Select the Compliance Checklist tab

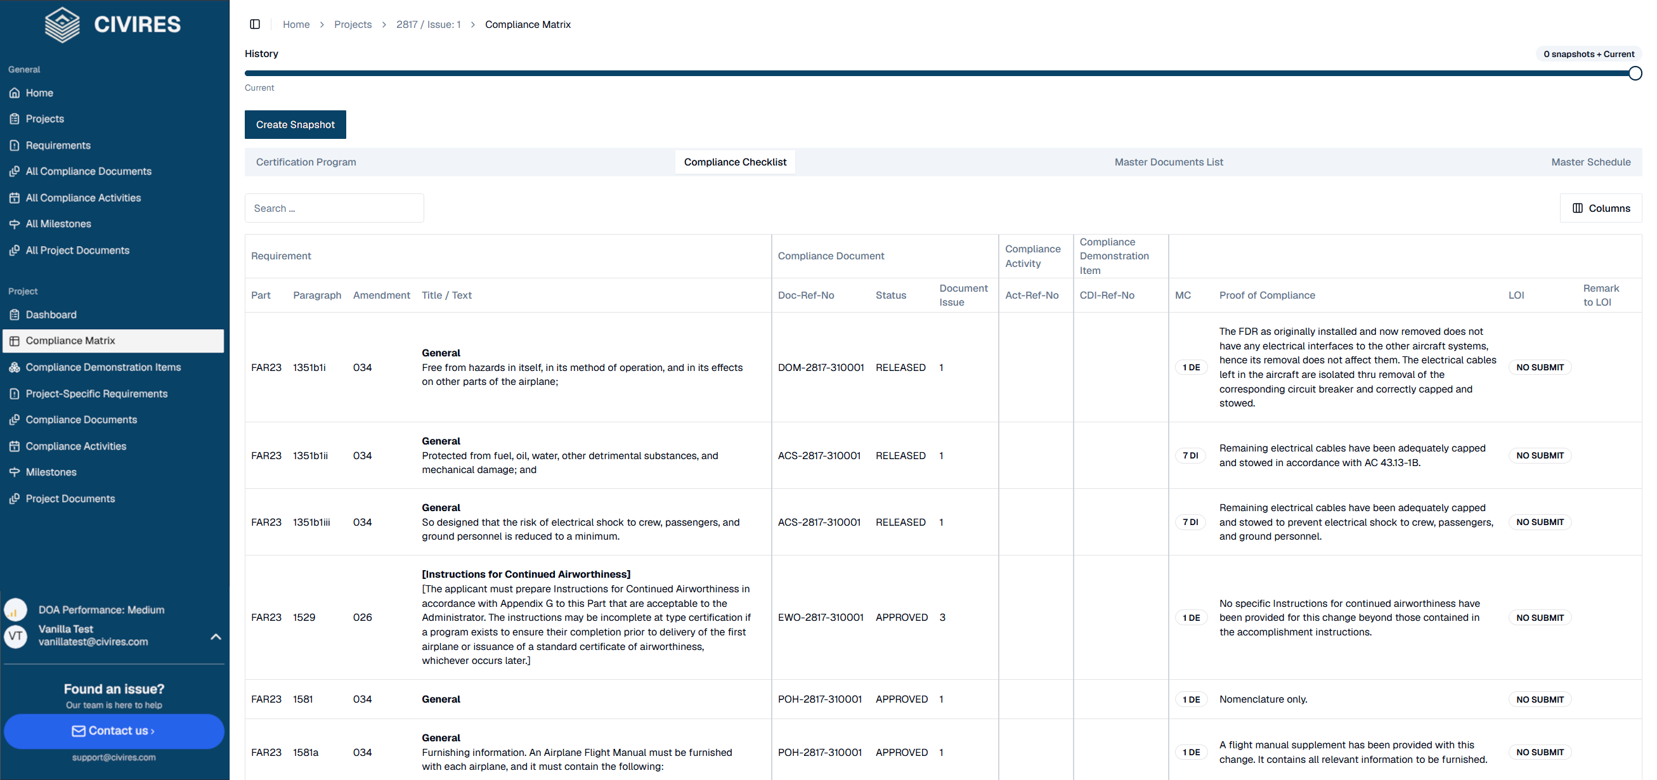point(734,162)
